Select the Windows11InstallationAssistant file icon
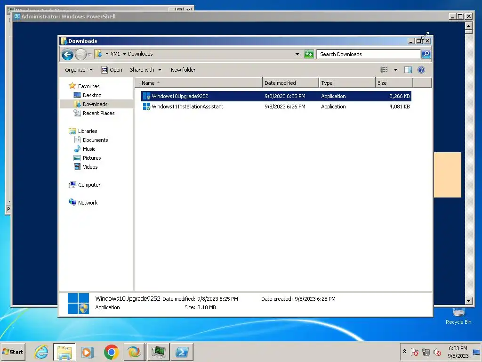The height and width of the screenshot is (362, 482). (147, 107)
